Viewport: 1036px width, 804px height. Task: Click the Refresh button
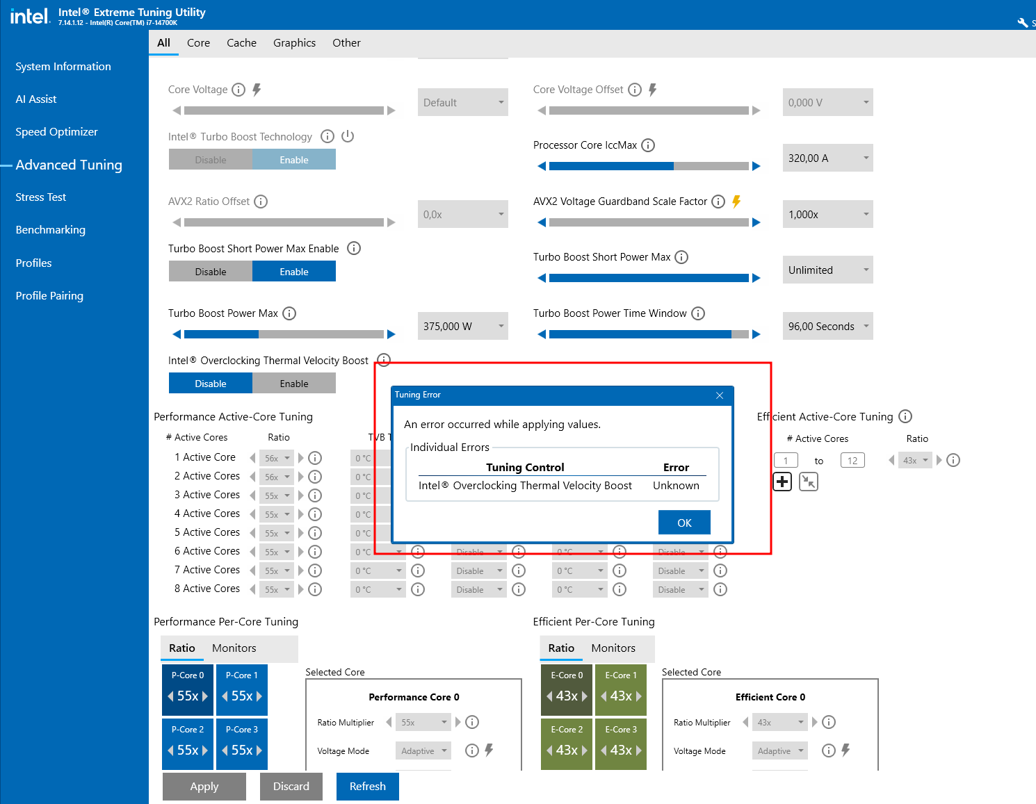(x=367, y=787)
